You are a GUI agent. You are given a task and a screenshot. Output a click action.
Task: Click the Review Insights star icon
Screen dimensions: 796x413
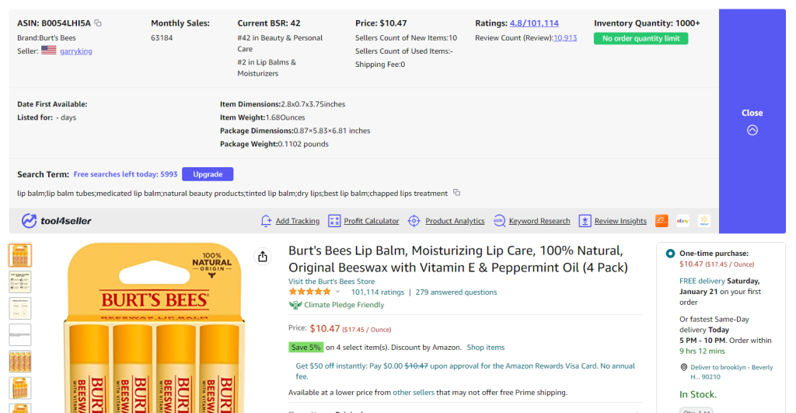(585, 220)
